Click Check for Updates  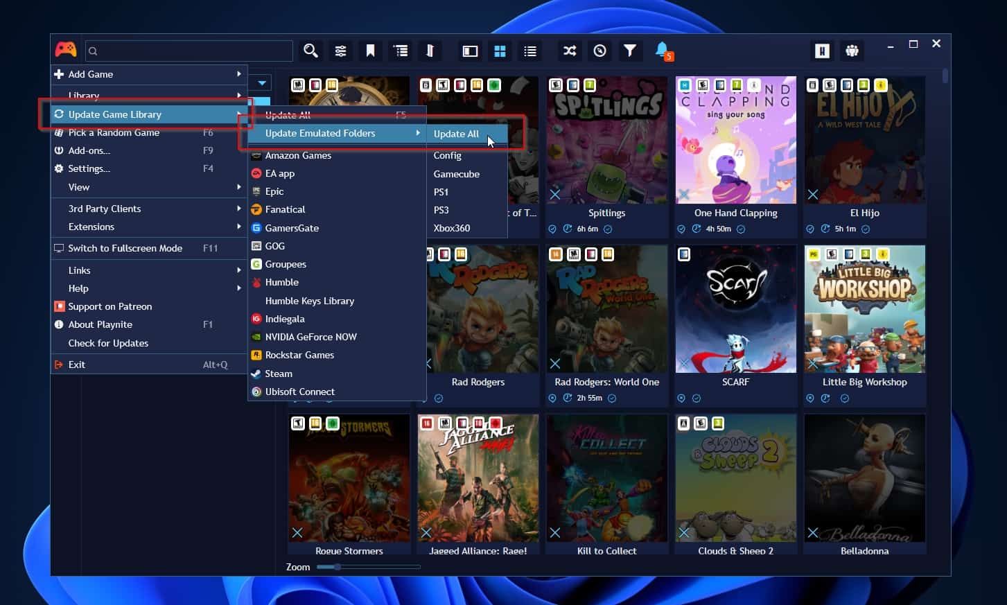tap(149, 343)
